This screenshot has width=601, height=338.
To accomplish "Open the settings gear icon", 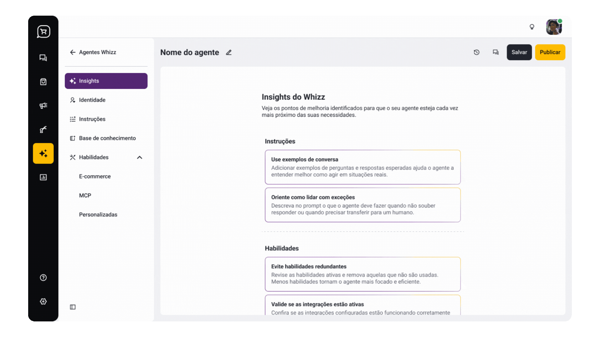I will pos(43,301).
